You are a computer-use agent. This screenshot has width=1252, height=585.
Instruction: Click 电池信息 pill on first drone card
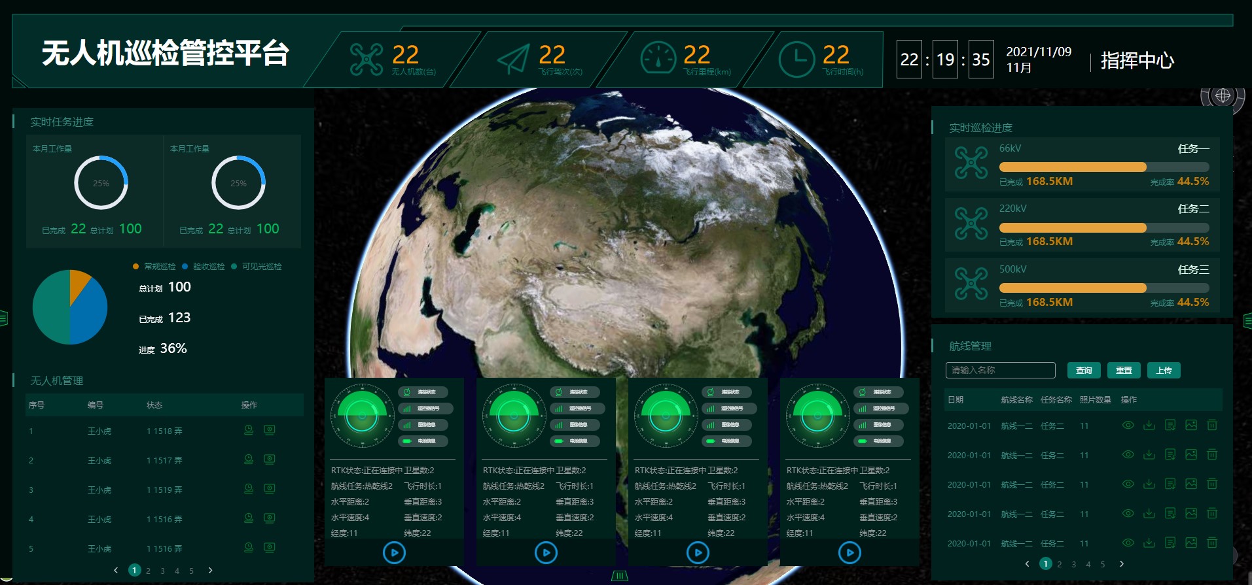(423, 441)
